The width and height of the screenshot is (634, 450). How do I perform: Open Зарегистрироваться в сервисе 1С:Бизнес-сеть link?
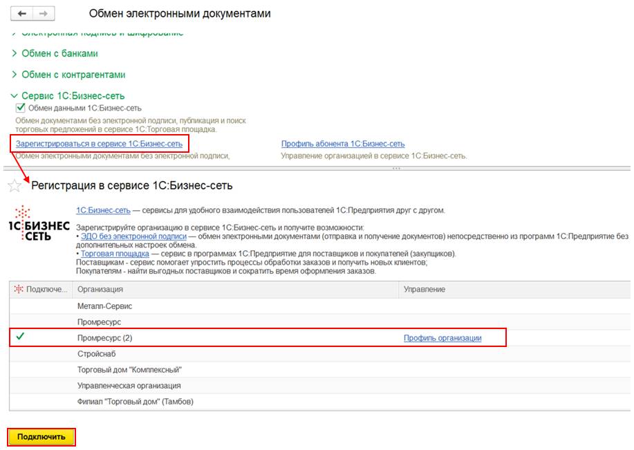[99, 144]
